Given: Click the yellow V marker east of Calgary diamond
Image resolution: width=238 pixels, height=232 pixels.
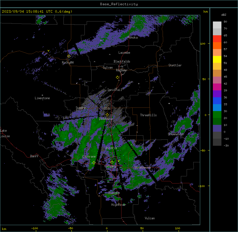Looking at the screenshot, I should point(118,161).
